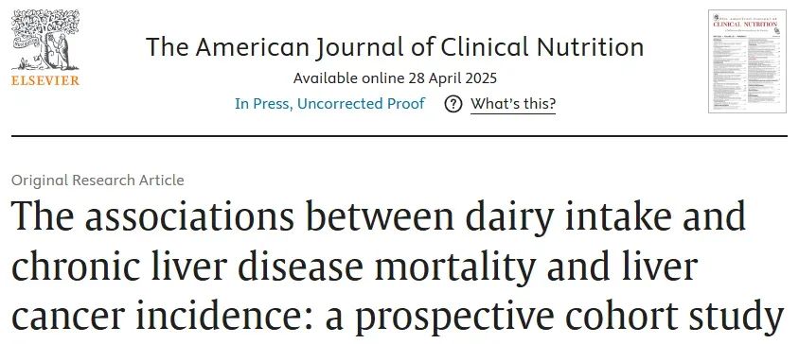This screenshot has width=799, height=344.
Task: Click the title line starting "The associations between"
Action: [x=379, y=216]
